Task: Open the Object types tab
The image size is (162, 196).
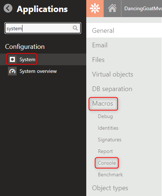Action: coord(110,188)
